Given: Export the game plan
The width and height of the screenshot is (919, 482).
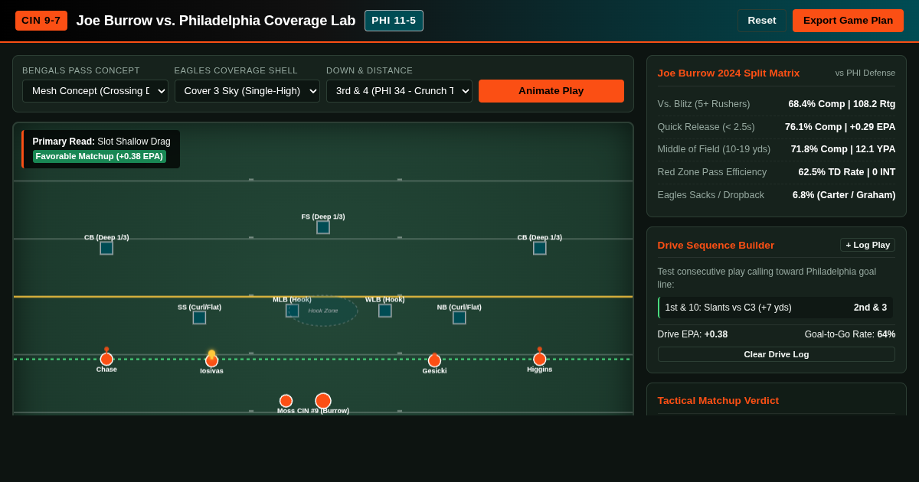Looking at the screenshot, I should click(848, 21).
